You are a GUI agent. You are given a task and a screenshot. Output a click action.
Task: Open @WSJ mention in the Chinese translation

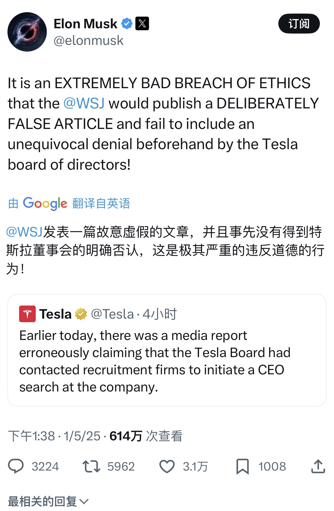pos(24,232)
